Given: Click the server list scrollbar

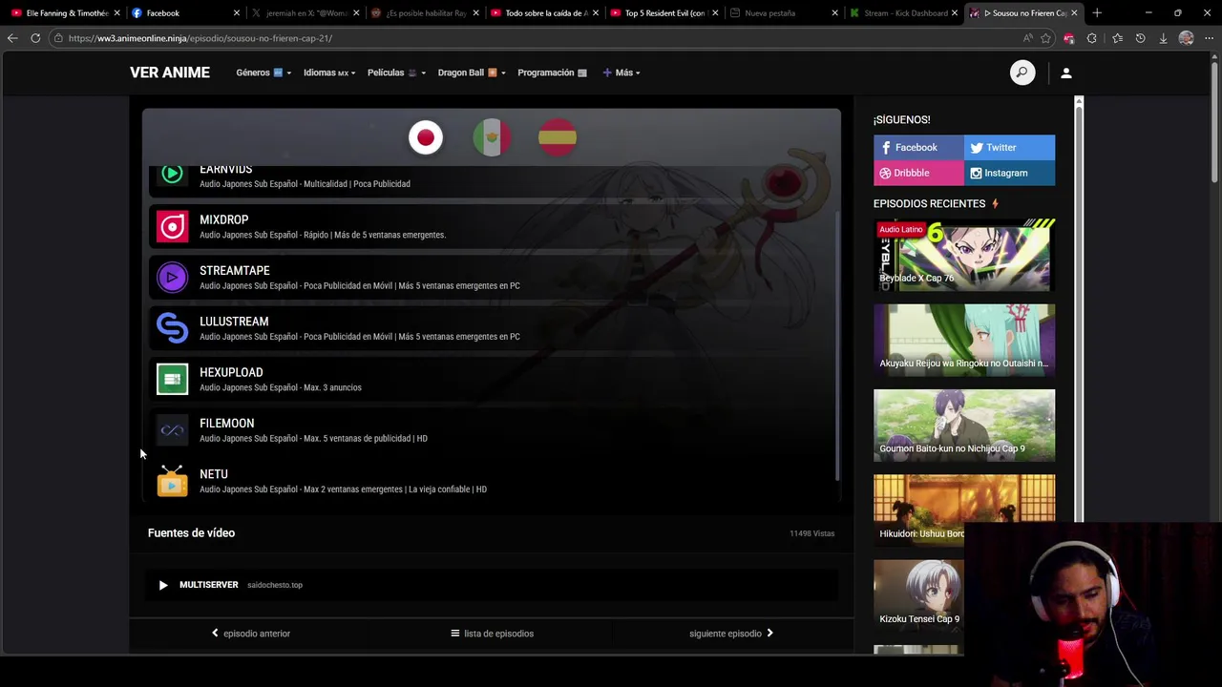Looking at the screenshot, I should 837,343.
